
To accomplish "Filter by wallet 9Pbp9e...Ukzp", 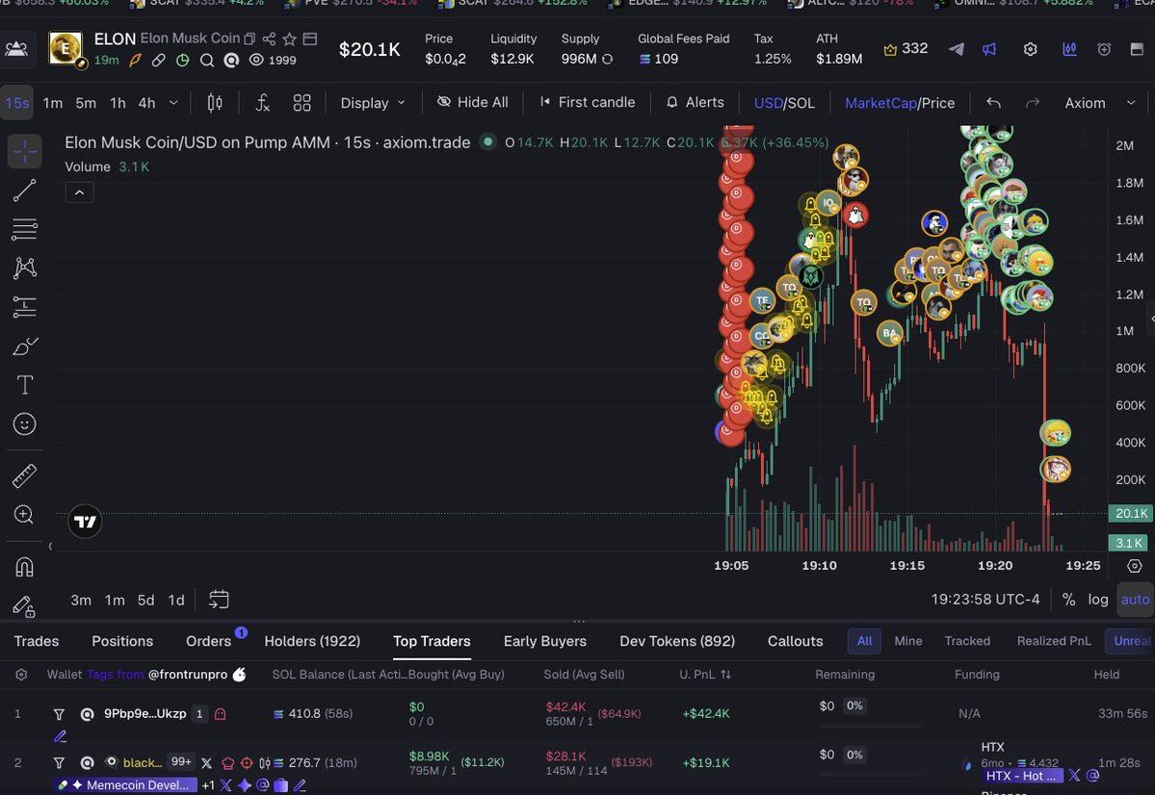I will pos(59,714).
